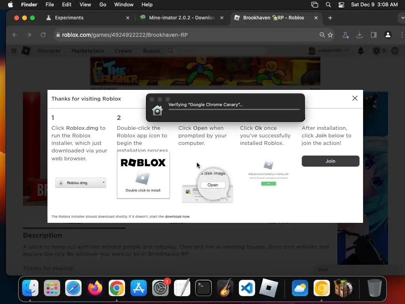
Task: Open Chrome experiments flask icon
Action: (345, 35)
